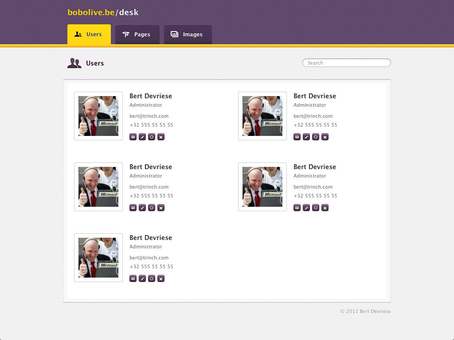Image resolution: width=454 pixels, height=340 pixels.
Task: Click the delete X icon in middle-left user card
Action: 161,208
